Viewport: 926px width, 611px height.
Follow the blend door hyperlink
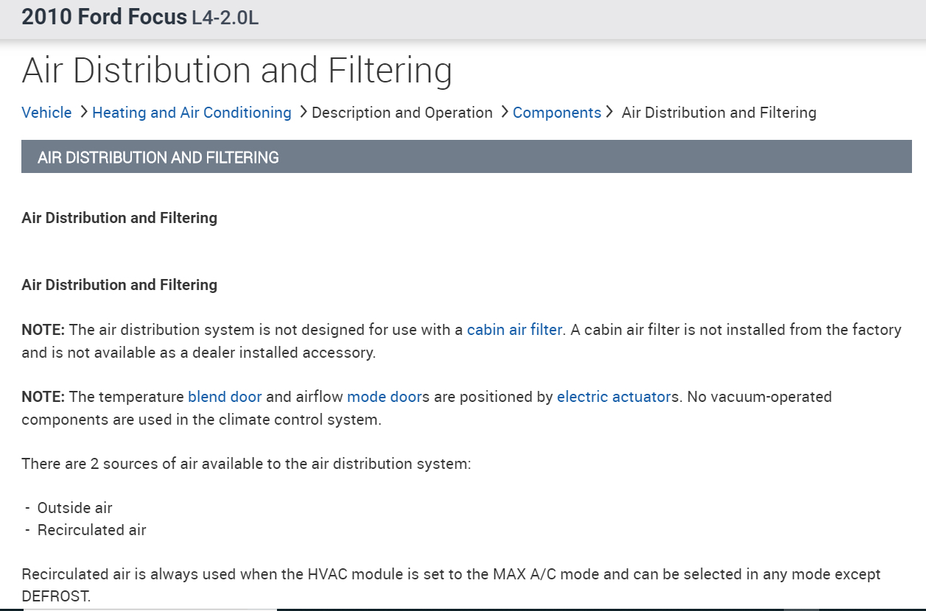[225, 397]
